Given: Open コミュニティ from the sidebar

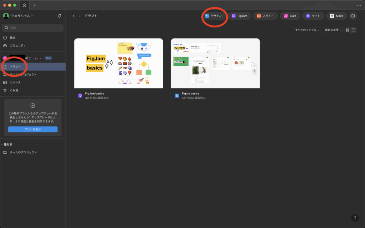Looking at the screenshot, I should click(x=17, y=46).
